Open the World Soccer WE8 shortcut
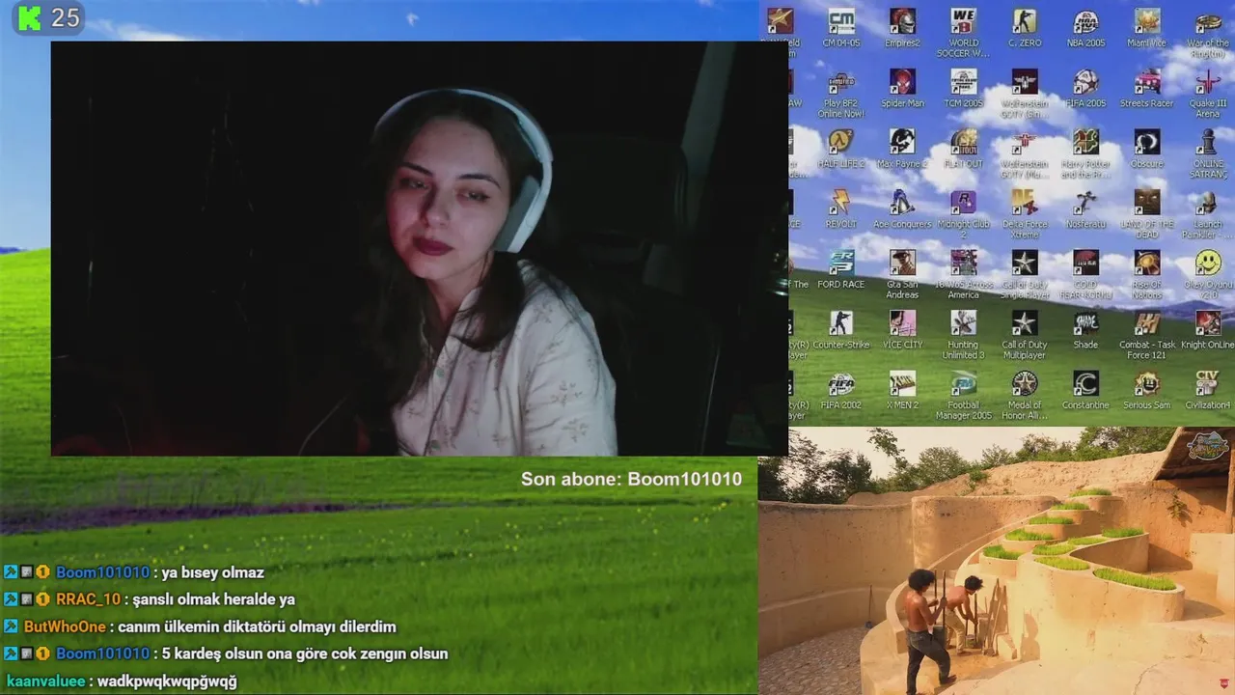1235x695 pixels. [963, 34]
